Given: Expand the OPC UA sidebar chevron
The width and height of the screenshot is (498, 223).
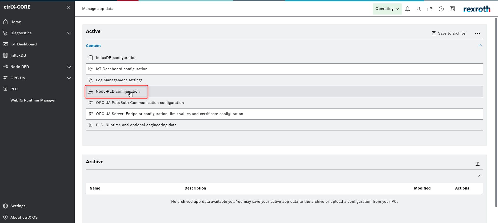Looking at the screenshot, I should click(69, 78).
